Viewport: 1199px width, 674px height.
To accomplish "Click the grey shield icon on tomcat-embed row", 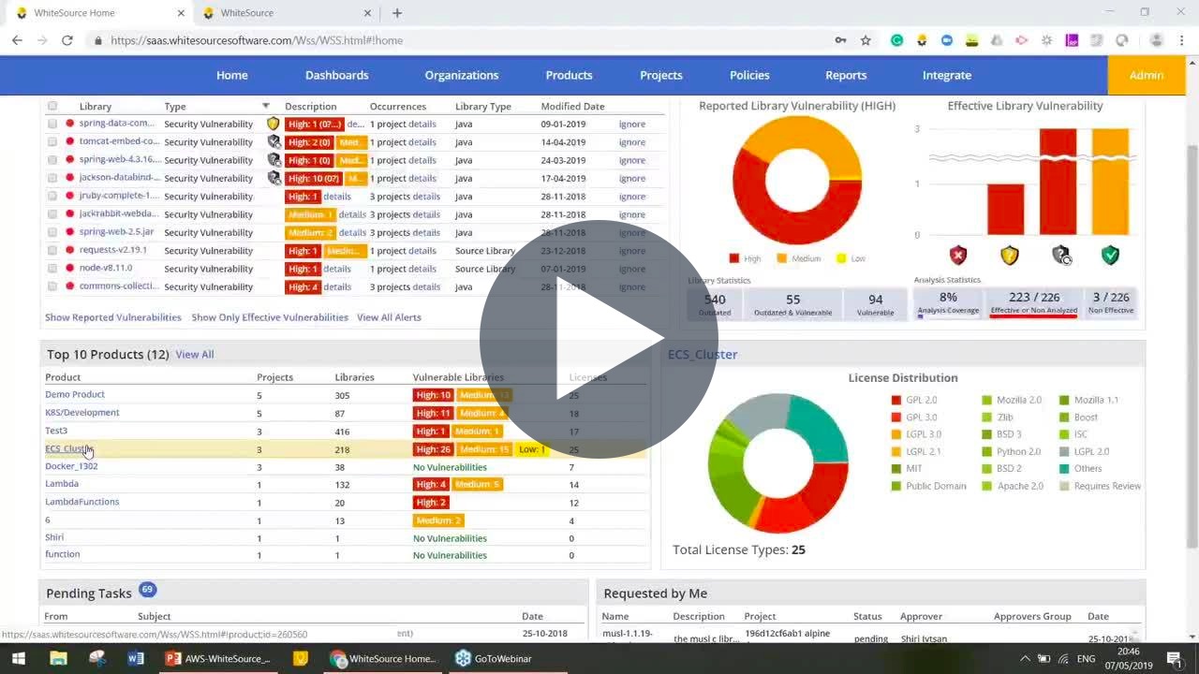I will pos(274,141).
